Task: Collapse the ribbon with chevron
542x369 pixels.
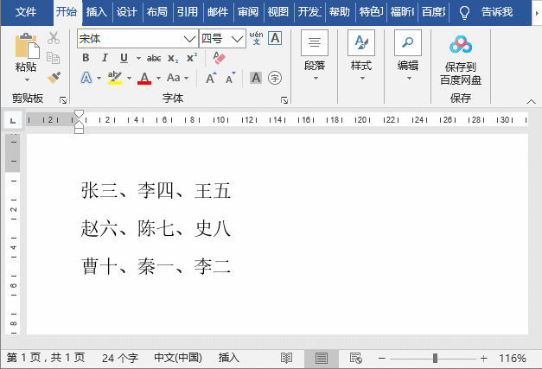Action: point(531,101)
